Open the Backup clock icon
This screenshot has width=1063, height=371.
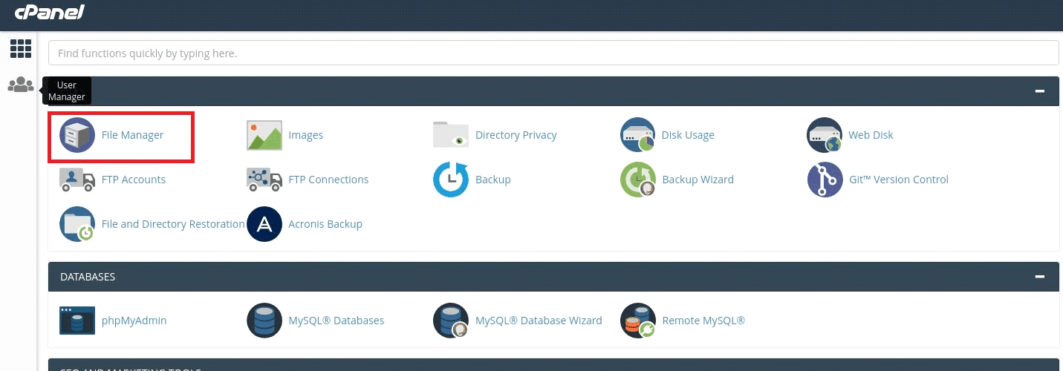[451, 180]
